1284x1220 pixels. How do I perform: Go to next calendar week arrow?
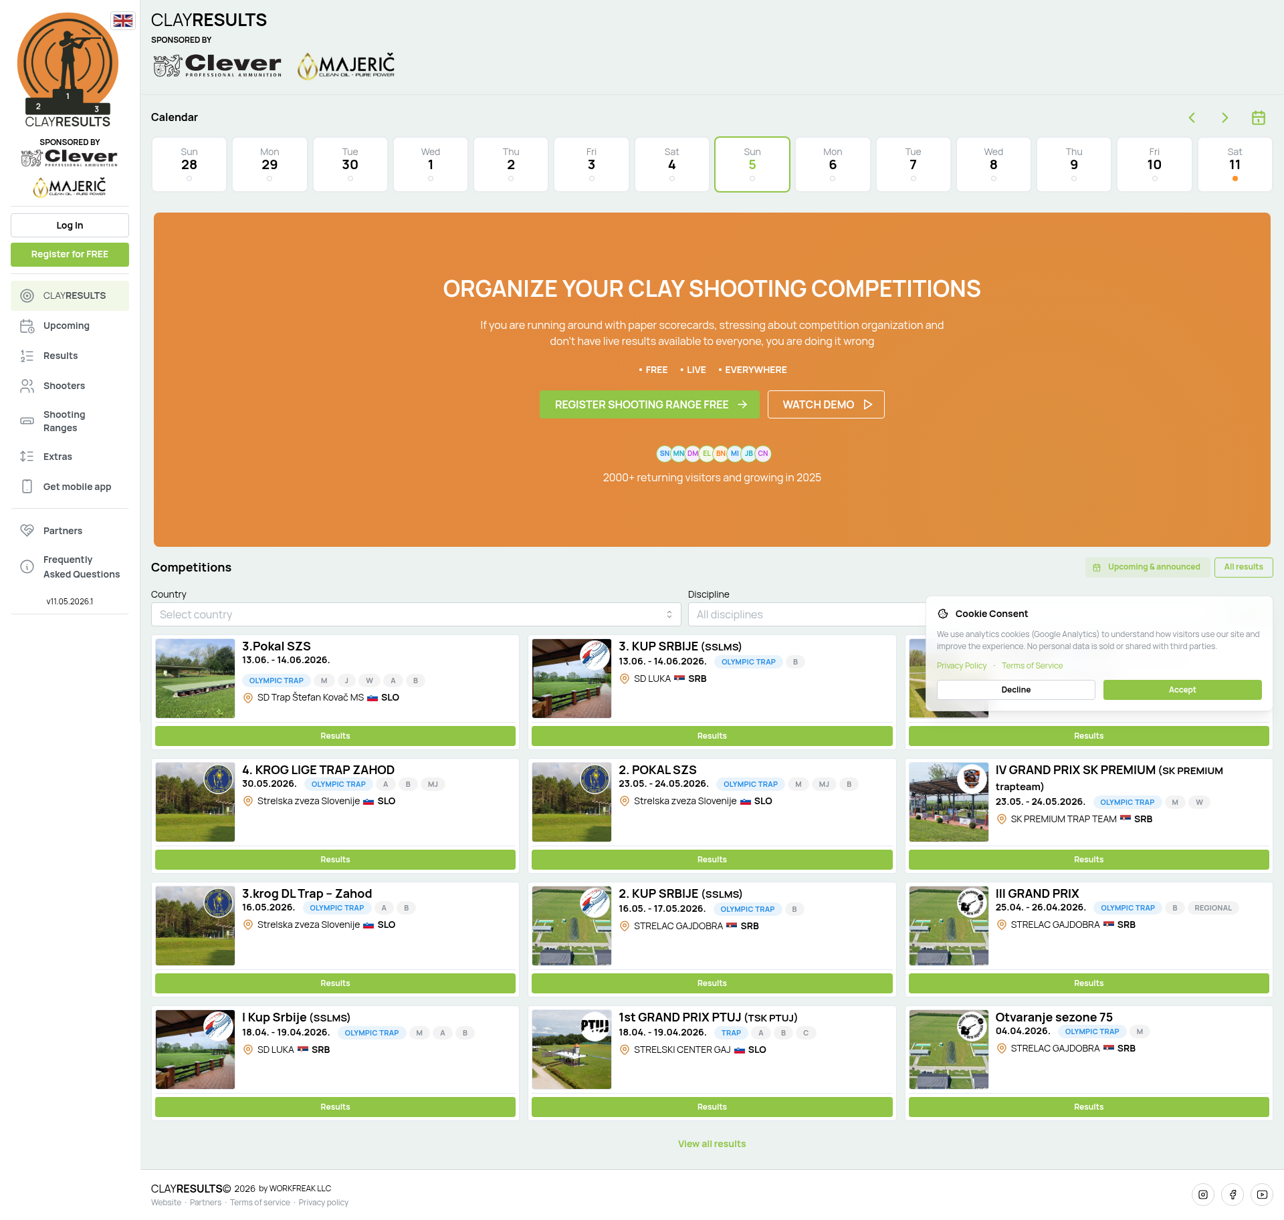pos(1224,118)
